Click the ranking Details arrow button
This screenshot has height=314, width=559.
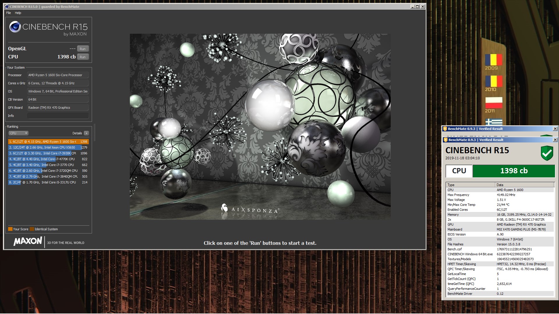coord(86,133)
